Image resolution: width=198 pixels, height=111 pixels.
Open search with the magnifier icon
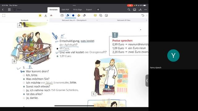coord(129,10)
